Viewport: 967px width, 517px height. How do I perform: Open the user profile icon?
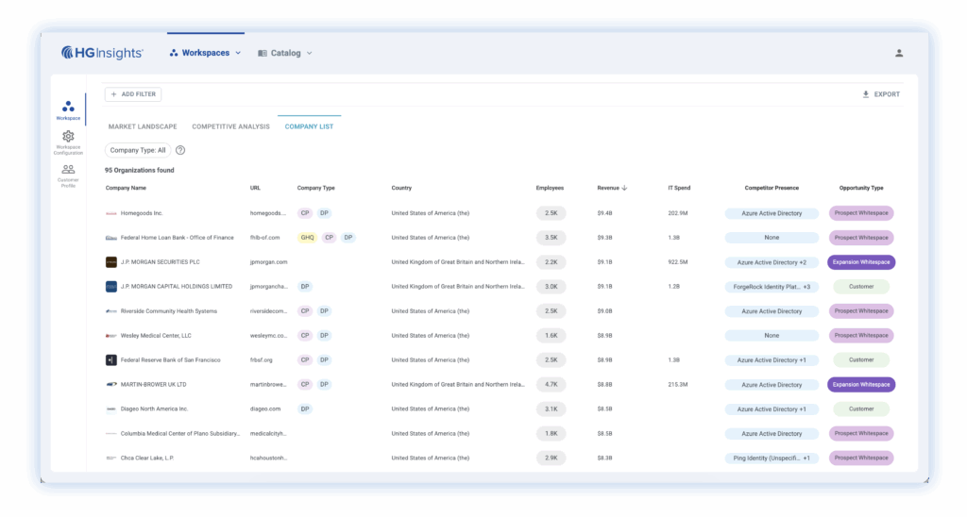899,53
